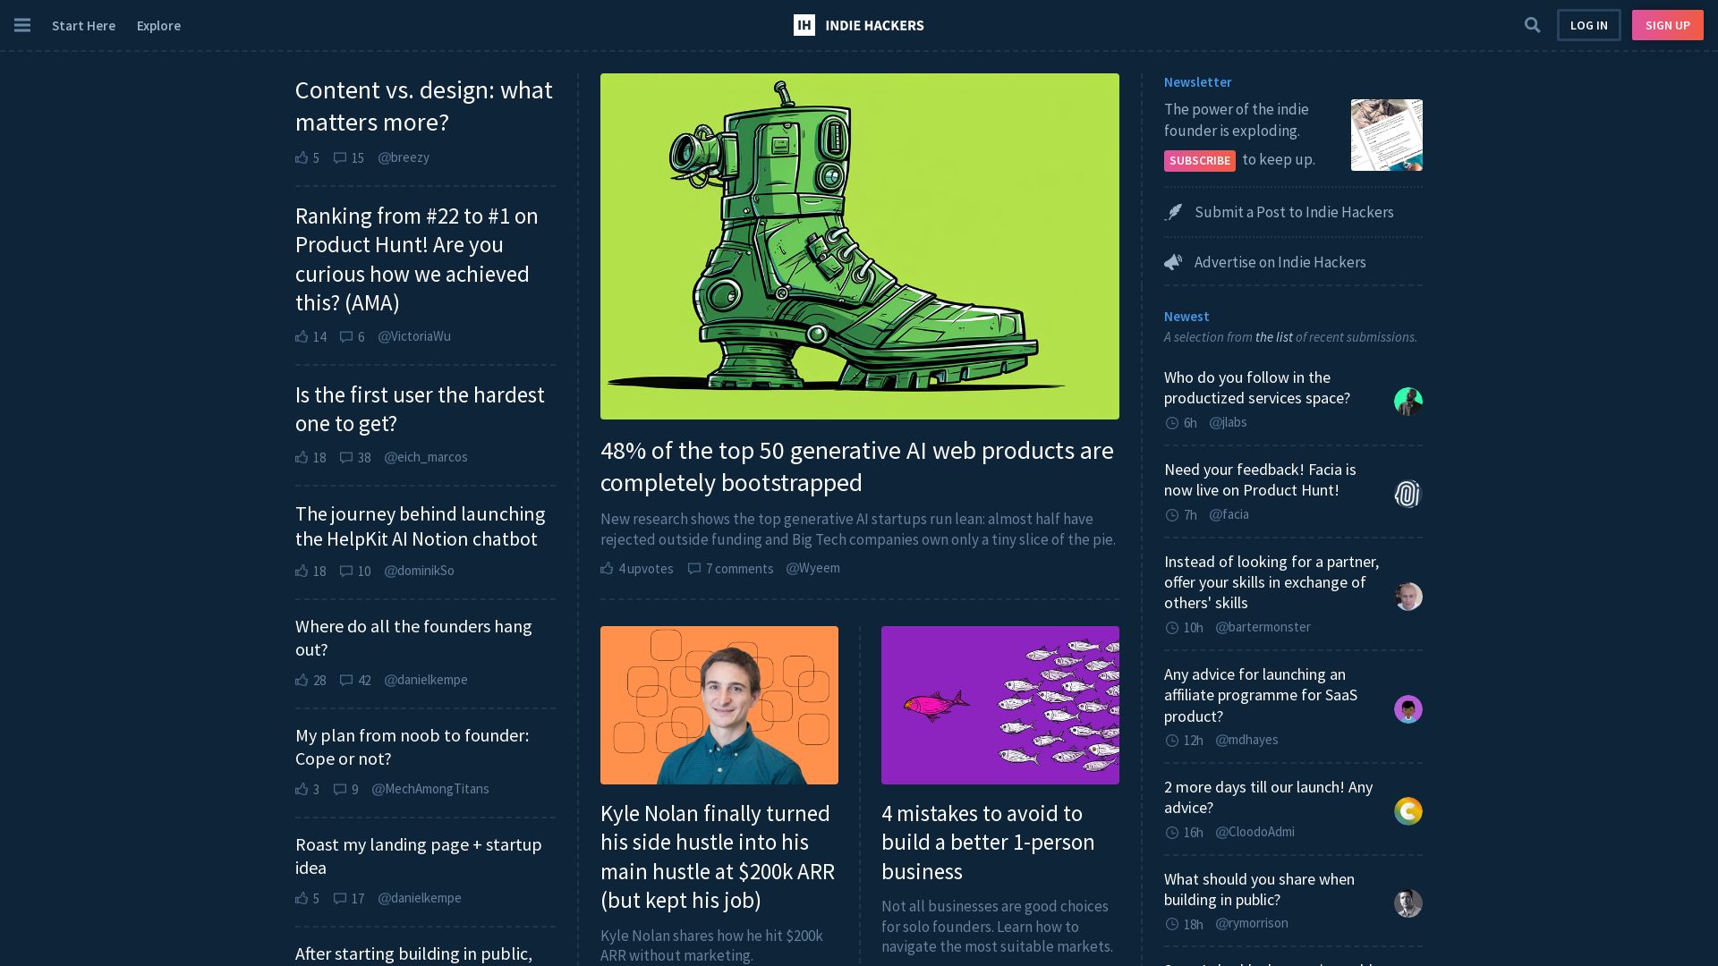Open the Explore menu item
Image resolution: width=1718 pixels, height=966 pixels.
pos(158,25)
